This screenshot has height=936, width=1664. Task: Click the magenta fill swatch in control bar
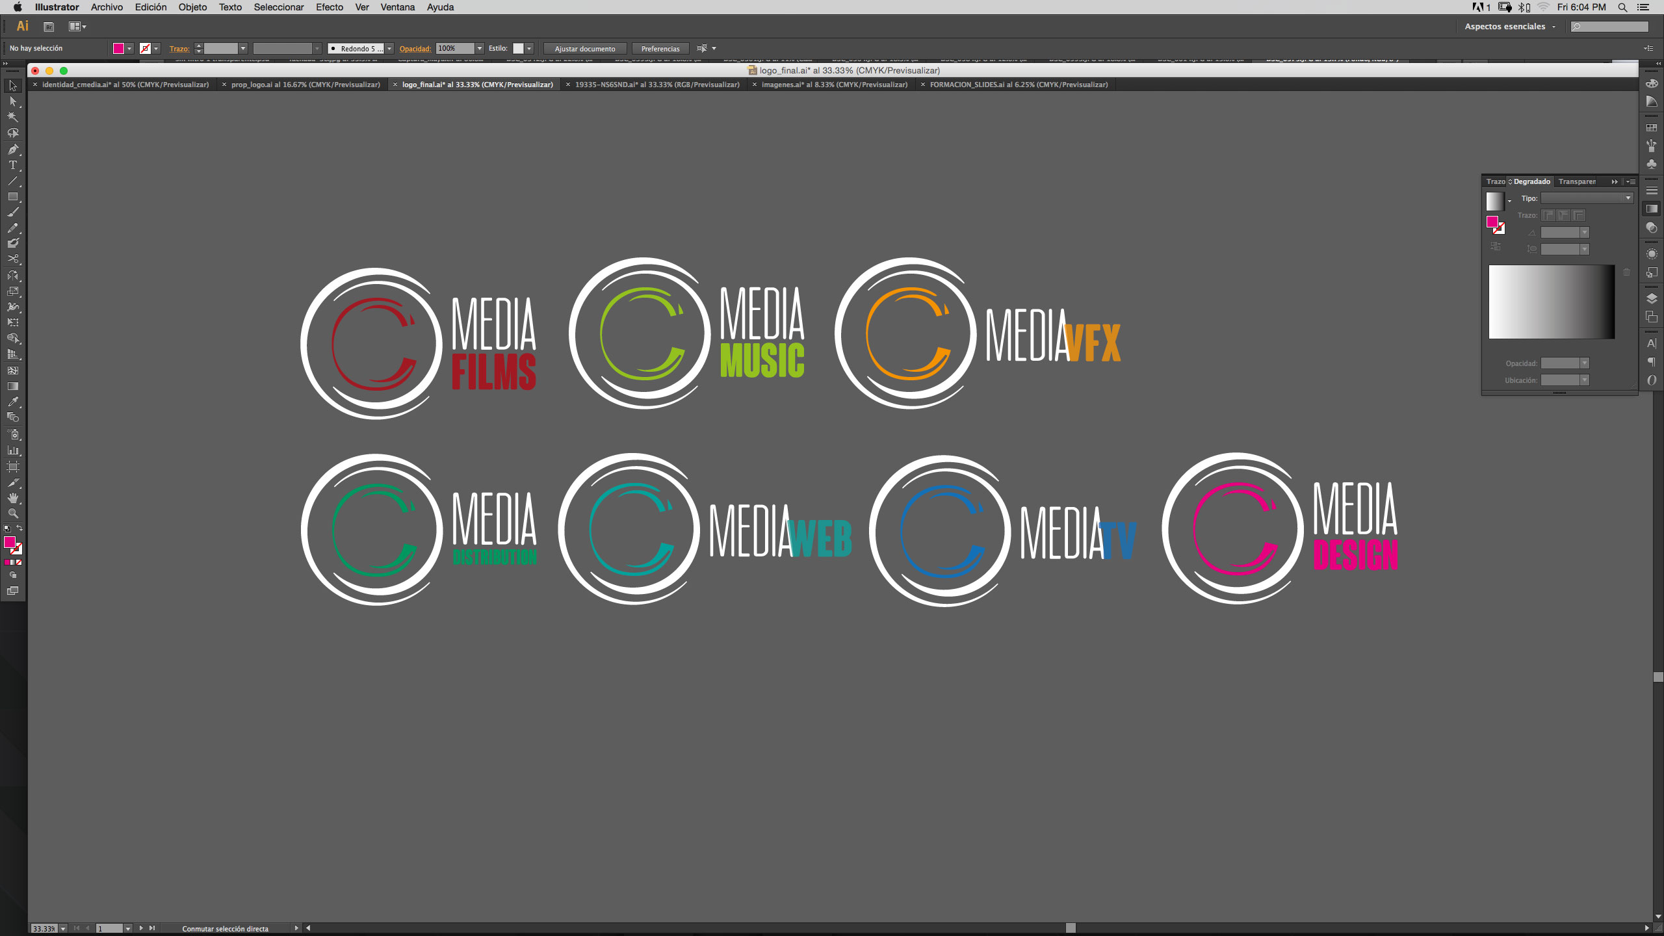pos(118,49)
